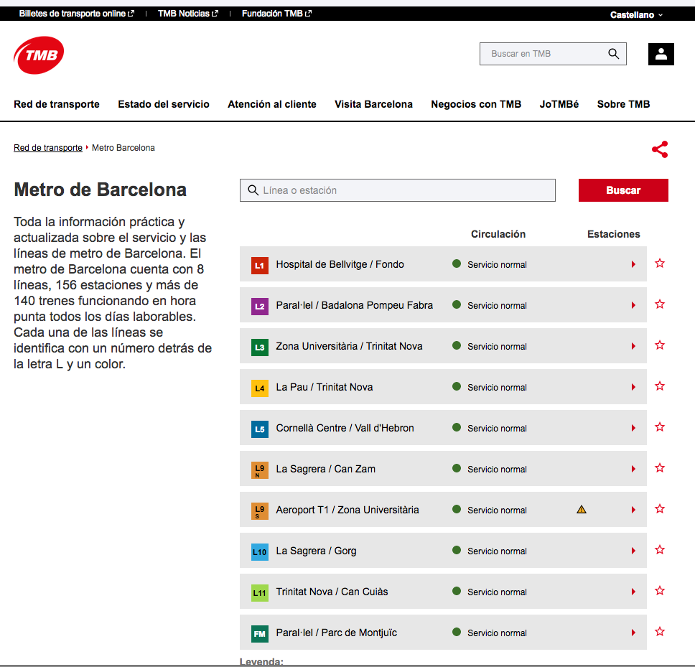Favorite La Sagrera / Gorg line

pyautogui.click(x=660, y=549)
